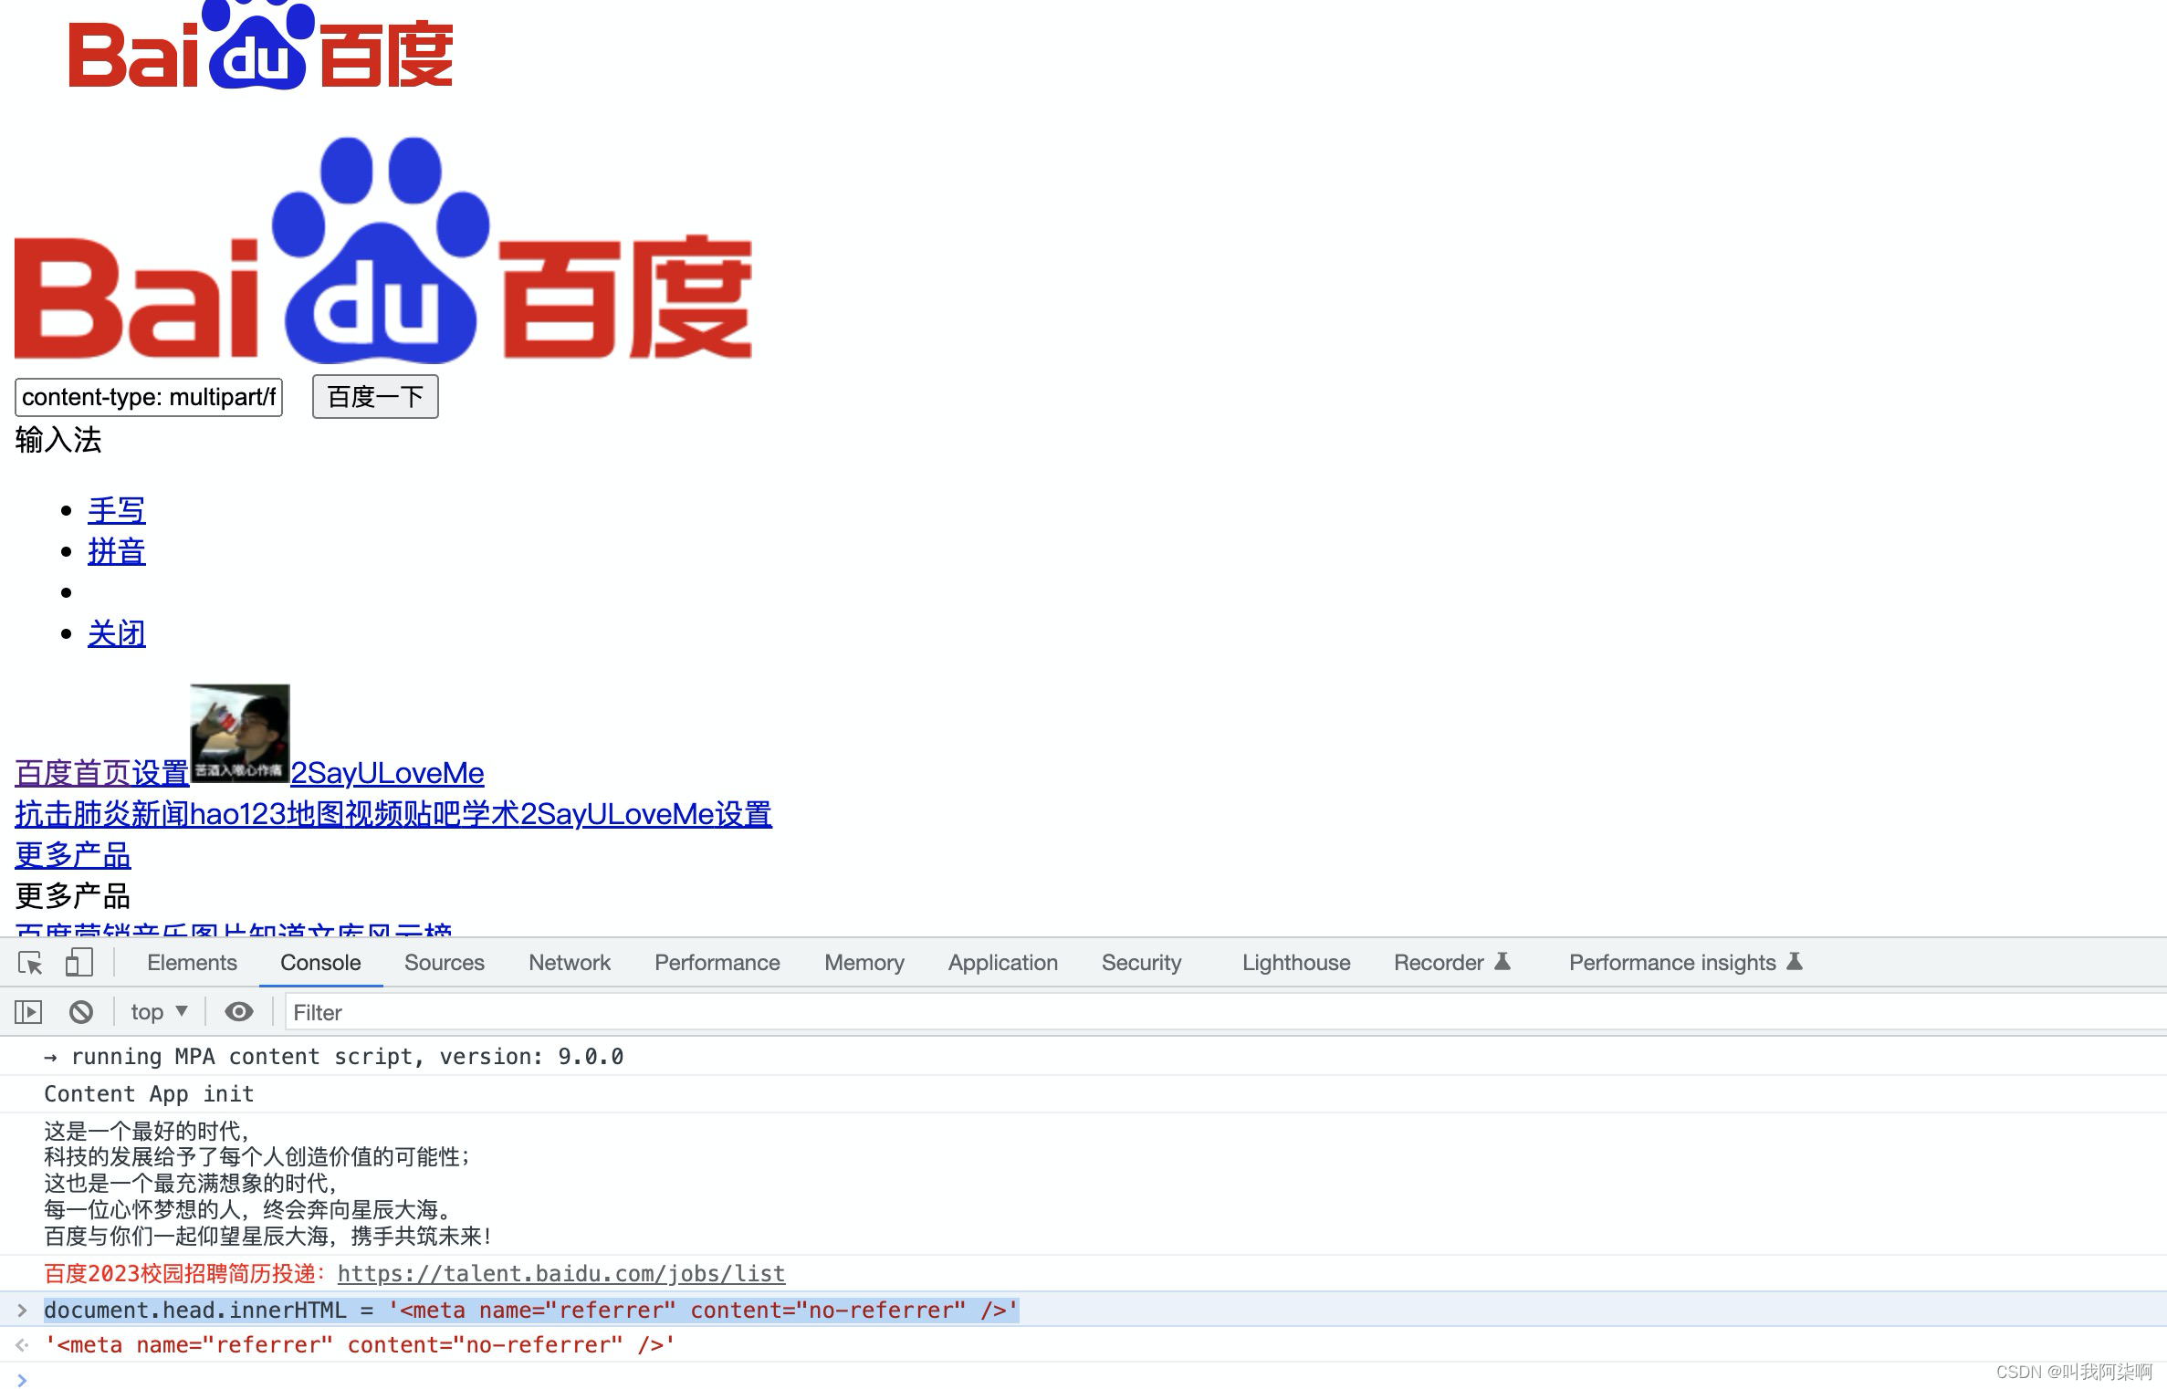Image resolution: width=2167 pixels, height=1389 pixels.
Task: Open the Memory tab
Action: click(864, 963)
